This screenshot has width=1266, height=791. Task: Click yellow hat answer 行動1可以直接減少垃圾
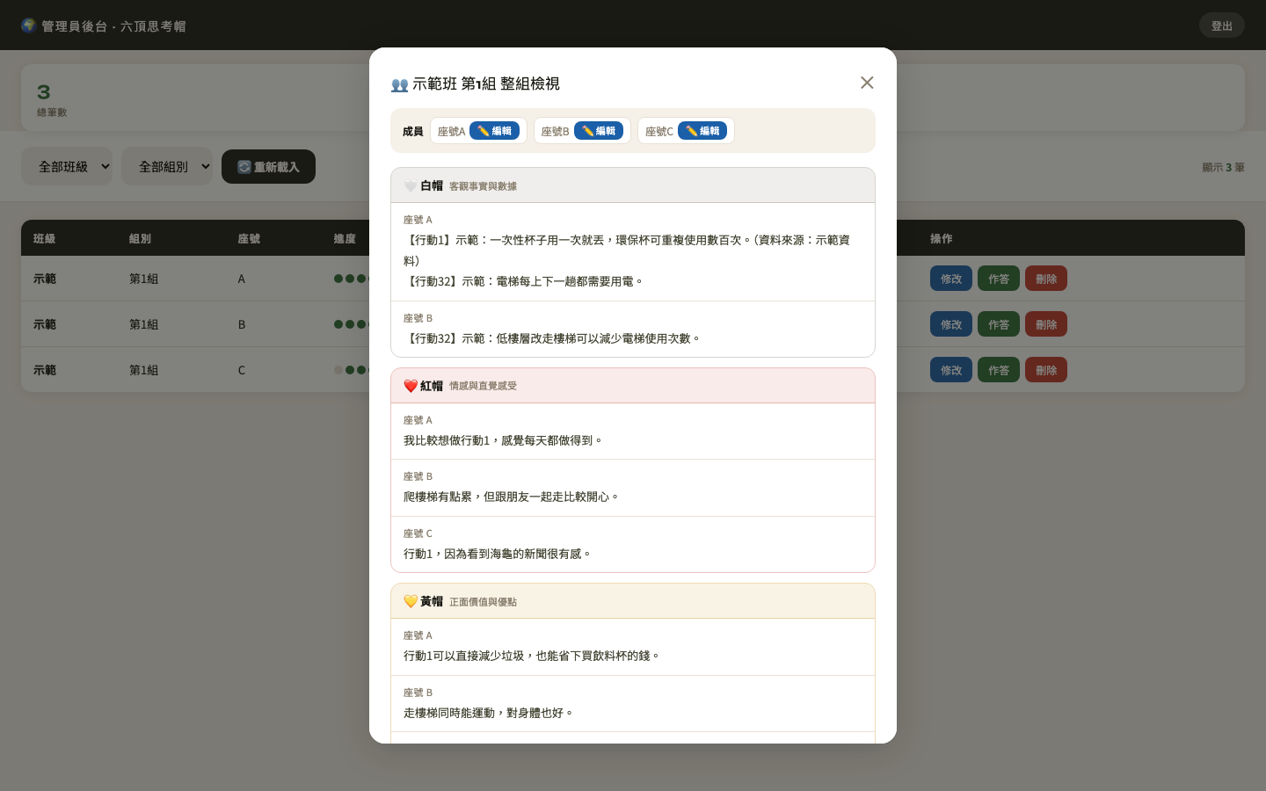point(532,656)
